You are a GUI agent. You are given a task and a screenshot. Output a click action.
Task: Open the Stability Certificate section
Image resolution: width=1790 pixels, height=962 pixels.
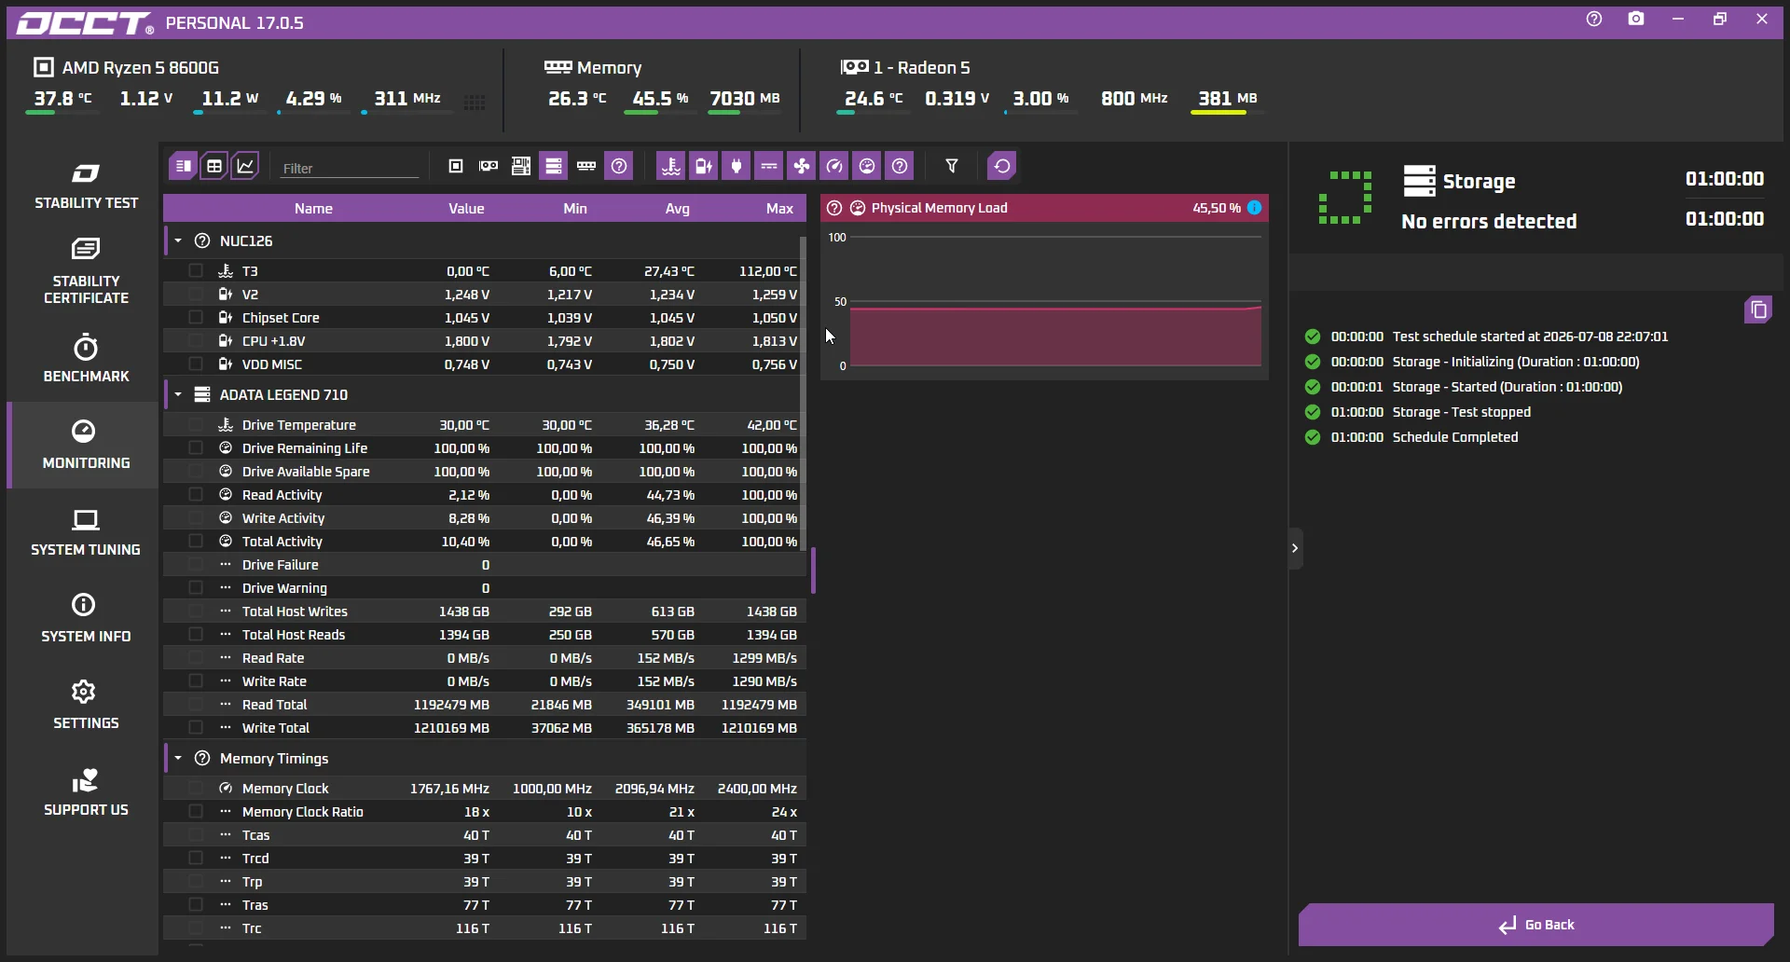pos(86,271)
